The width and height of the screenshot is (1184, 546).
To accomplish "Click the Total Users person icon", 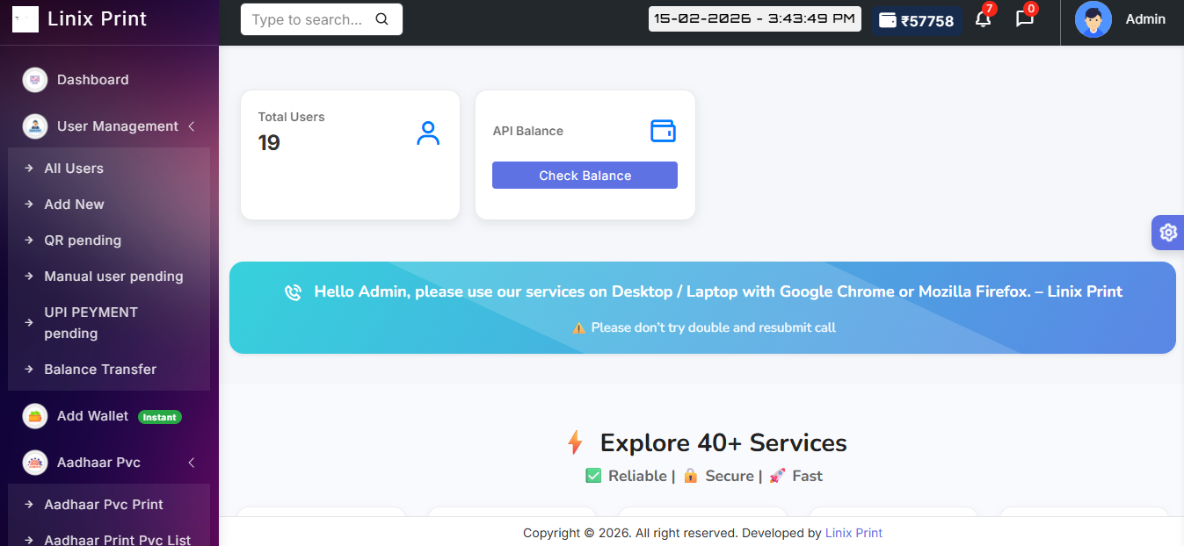I will pos(428,133).
